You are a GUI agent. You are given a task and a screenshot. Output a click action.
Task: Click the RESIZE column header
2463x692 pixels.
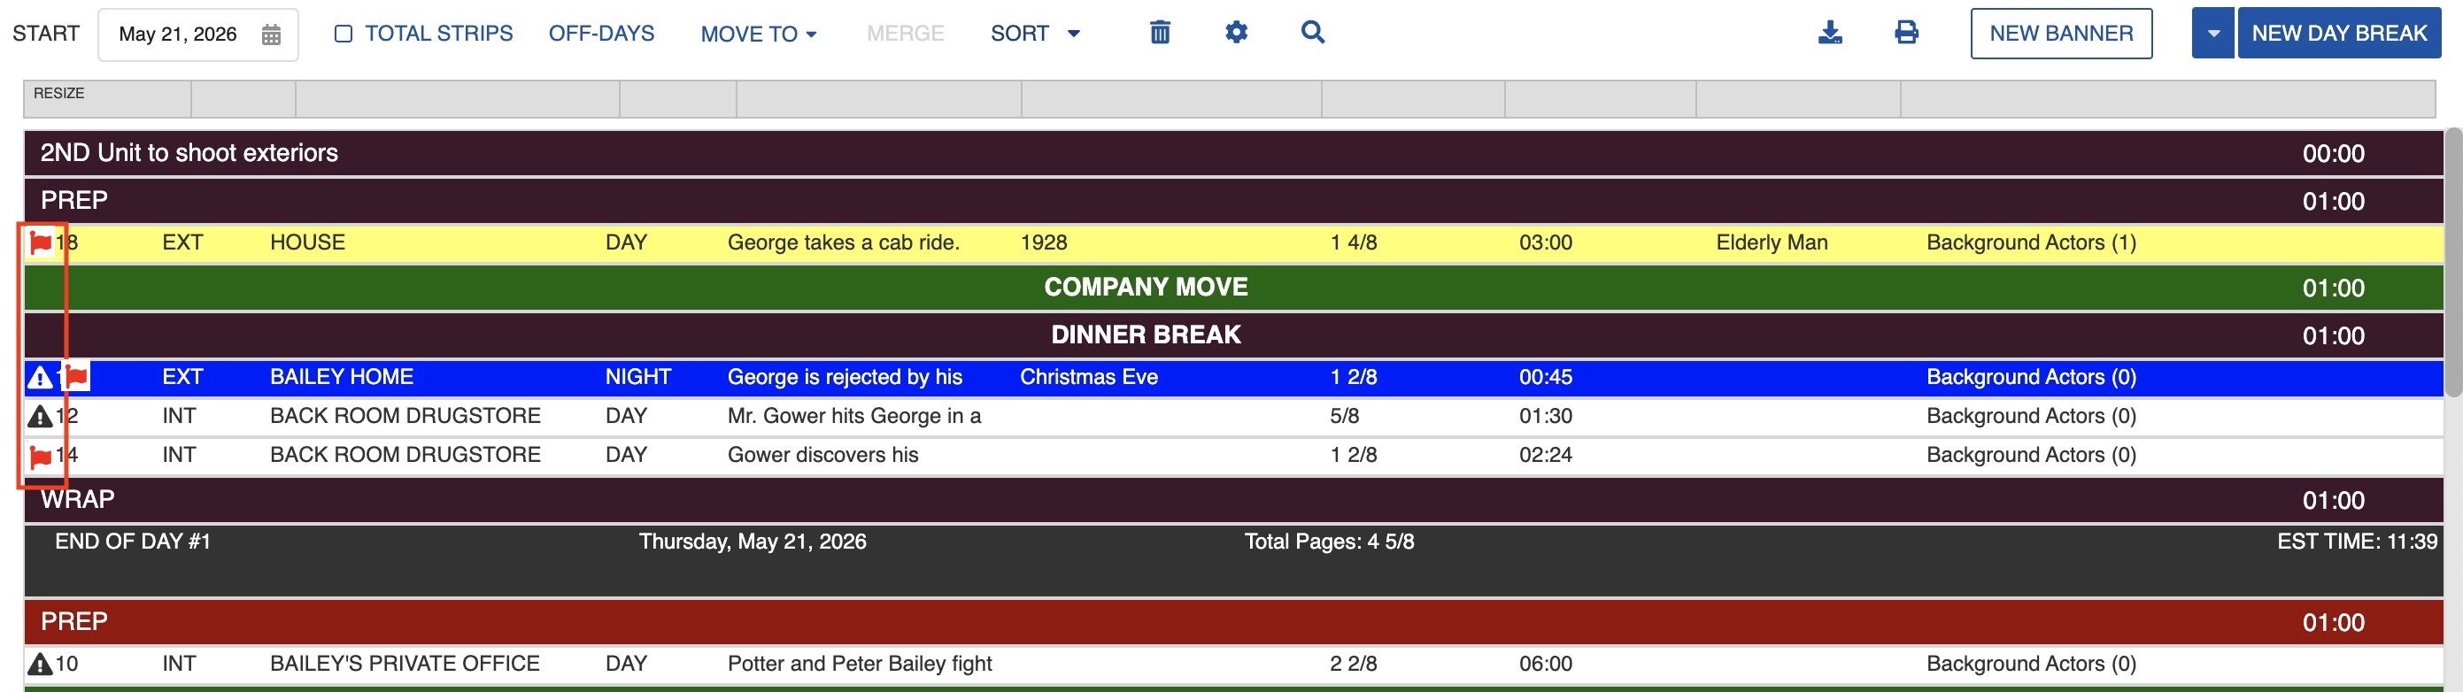[107, 99]
